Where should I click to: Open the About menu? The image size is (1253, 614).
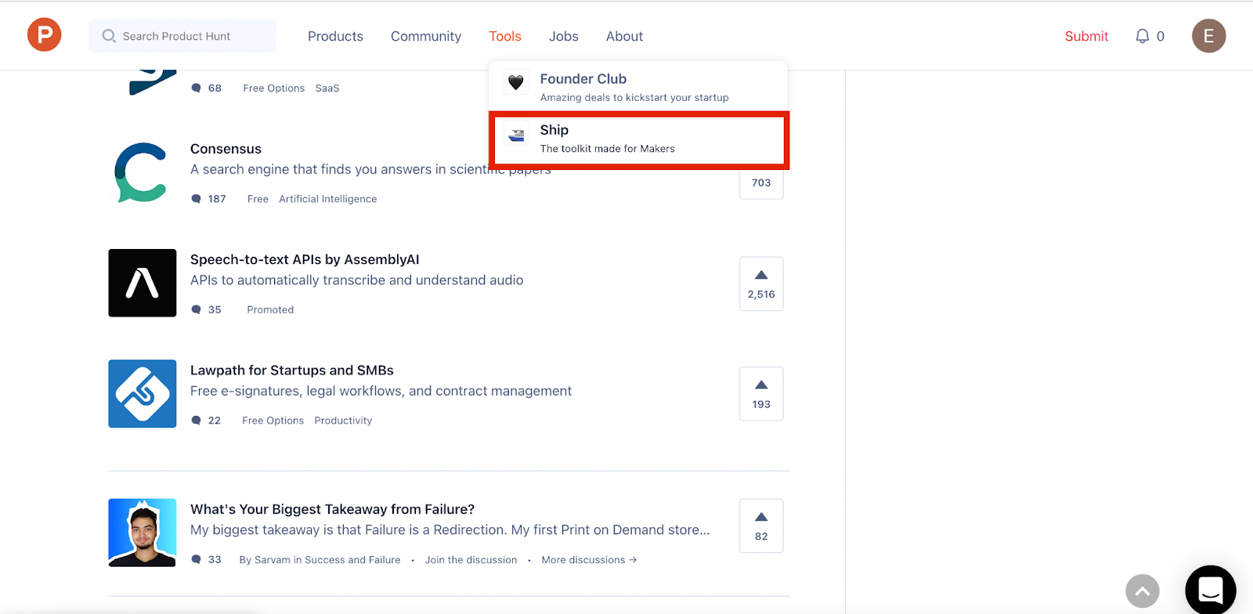624,36
